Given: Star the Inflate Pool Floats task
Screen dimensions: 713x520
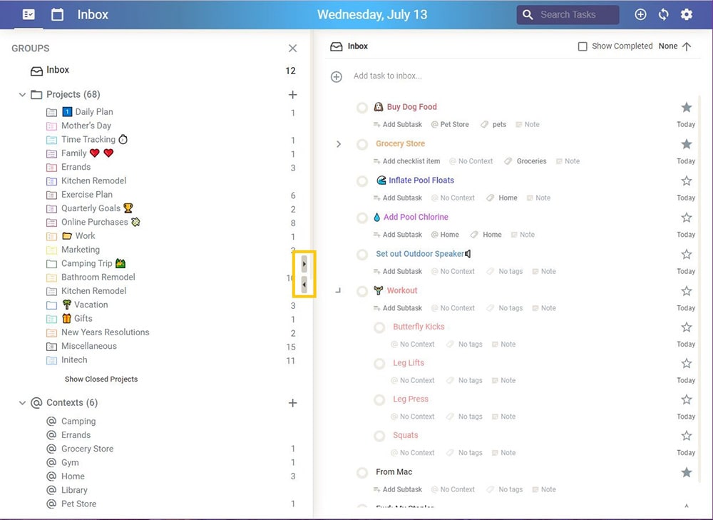Looking at the screenshot, I should tap(686, 181).
